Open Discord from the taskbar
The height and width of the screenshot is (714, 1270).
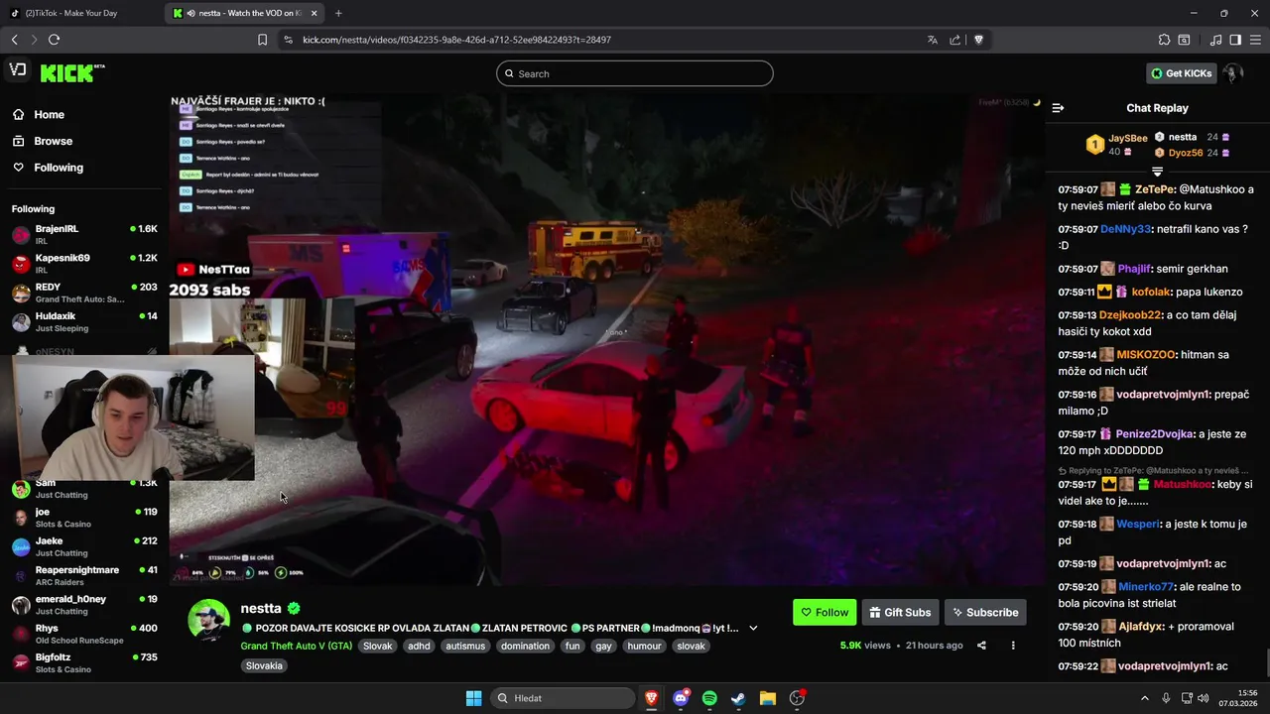click(x=681, y=698)
